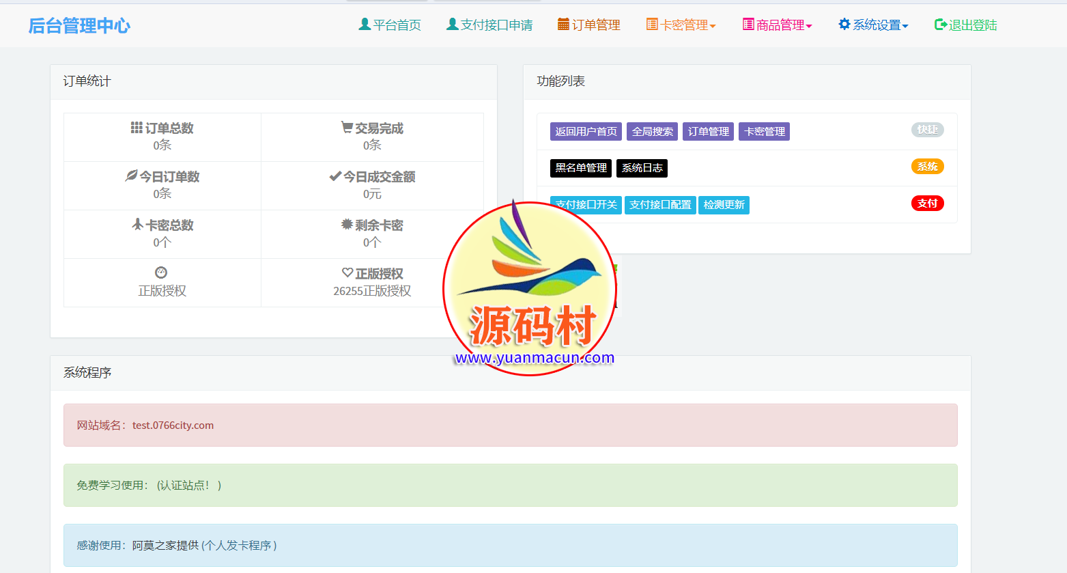Go to 平台首页 in the navbar

(397, 25)
